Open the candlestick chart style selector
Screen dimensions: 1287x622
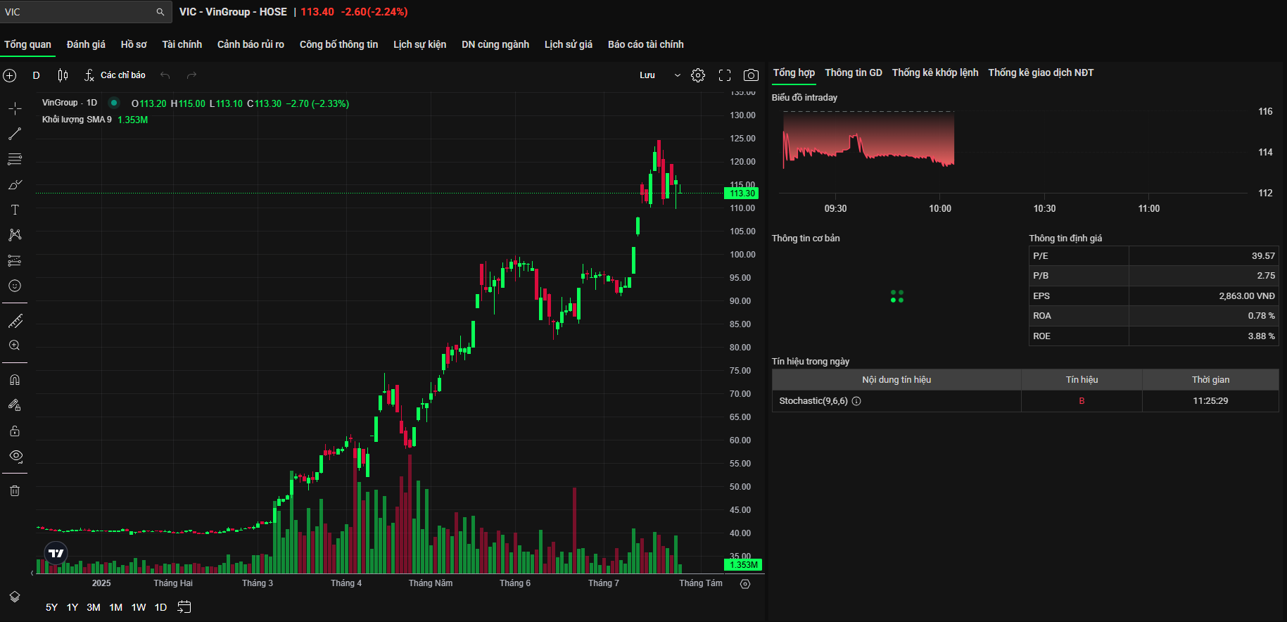(x=63, y=75)
